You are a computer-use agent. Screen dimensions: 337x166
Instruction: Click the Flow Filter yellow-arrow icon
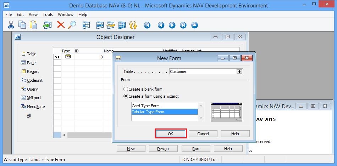point(111,25)
